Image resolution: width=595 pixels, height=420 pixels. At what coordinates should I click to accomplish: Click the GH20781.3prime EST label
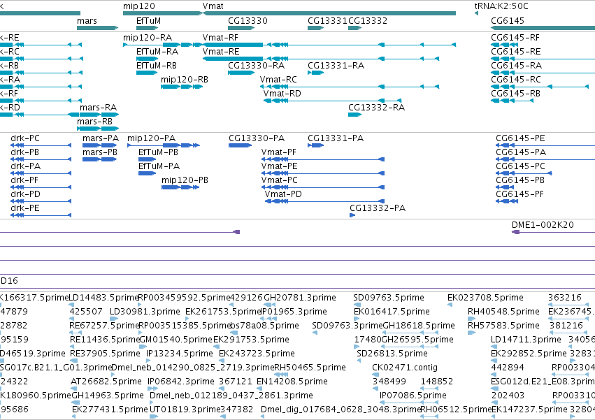point(300,298)
